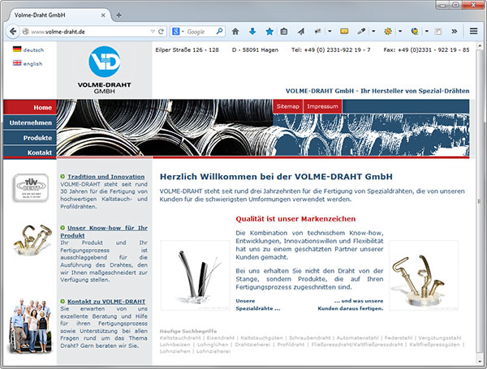Image resolution: width=487 pixels, height=369 pixels.
Task: Expand the globe add-on dropdown arrow
Action: pos(427,31)
